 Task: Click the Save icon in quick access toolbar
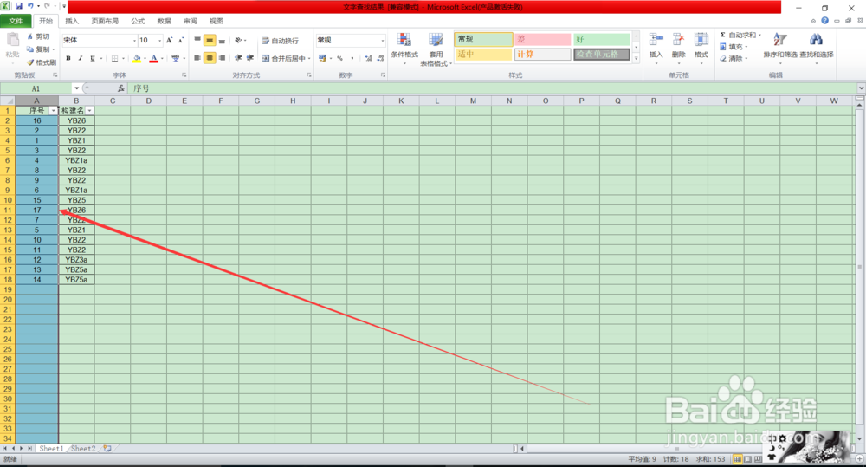[x=19, y=6]
